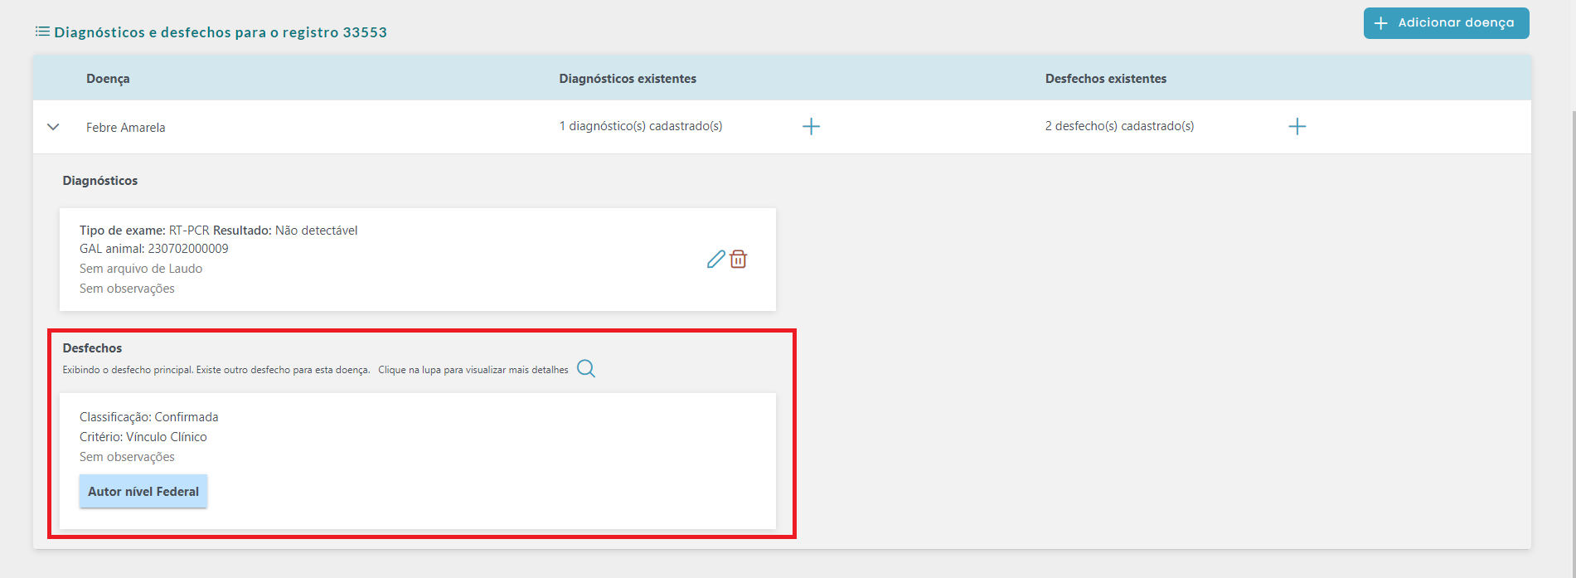The height and width of the screenshot is (578, 1576).
Task: Click the 1 diagnóstico(s) cadastrado(s) text
Action: 640,126
